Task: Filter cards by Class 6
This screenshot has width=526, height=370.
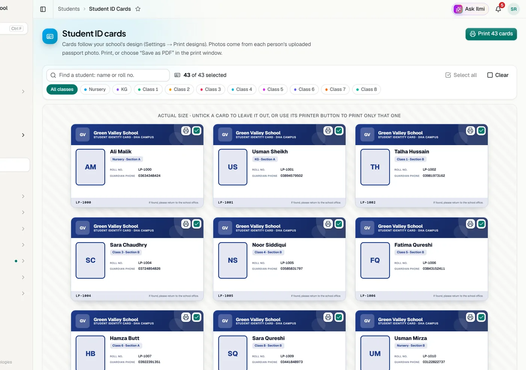Action: coord(304,89)
